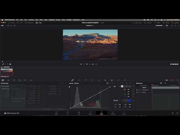180x135 pixels.
Task: Play the clip in the viewer
Action: pyautogui.click(x=90, y=64)
